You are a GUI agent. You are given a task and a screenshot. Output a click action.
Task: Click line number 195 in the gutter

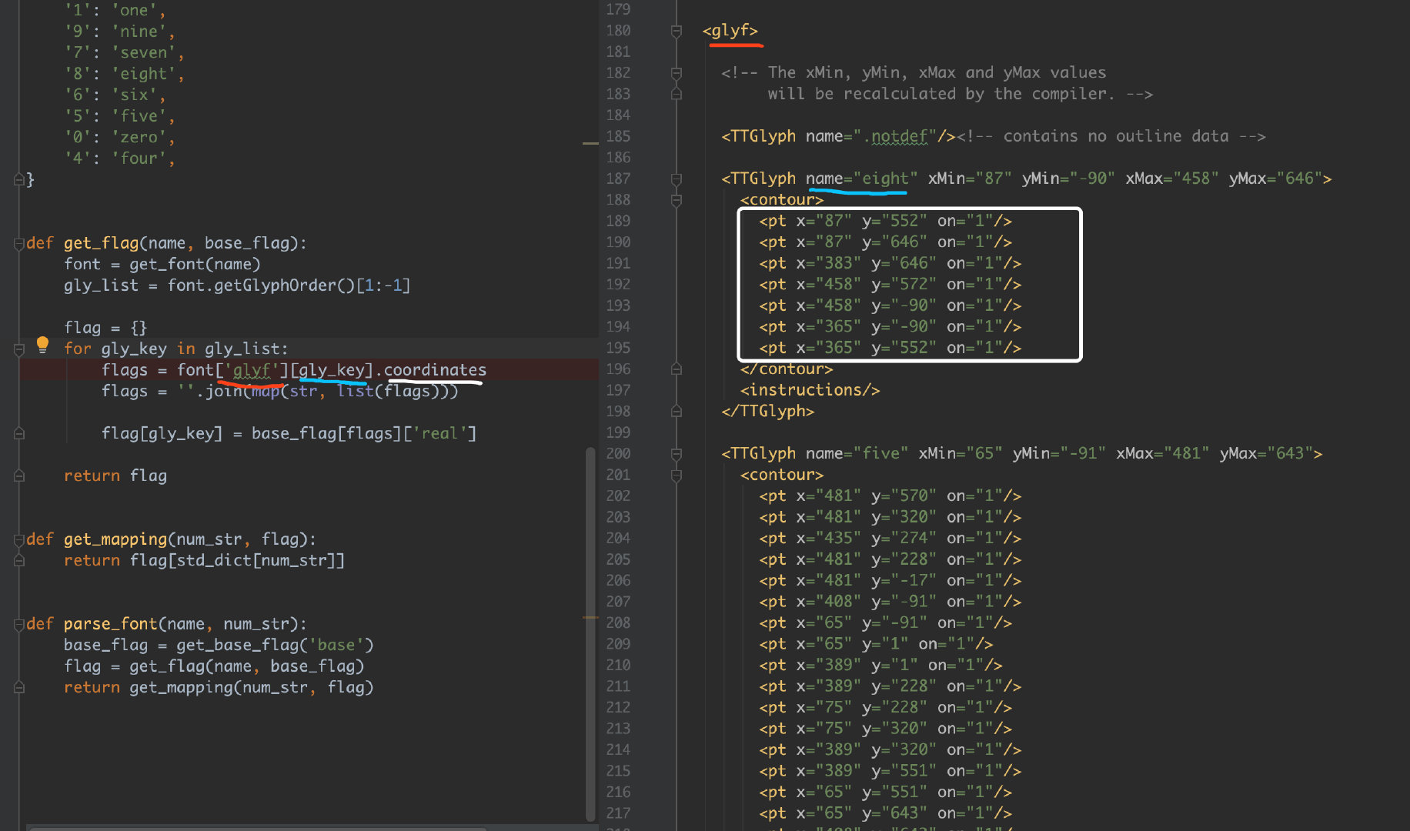618,349
